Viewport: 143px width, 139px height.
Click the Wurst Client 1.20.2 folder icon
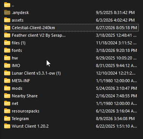click(7, 126)
